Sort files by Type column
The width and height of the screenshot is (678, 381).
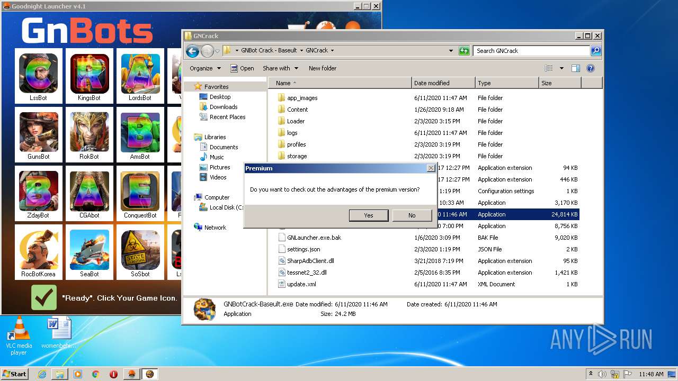point(507,83)
